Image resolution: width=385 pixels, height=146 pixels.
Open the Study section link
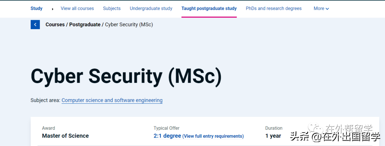pyautogui.click(x=36, y=8)
